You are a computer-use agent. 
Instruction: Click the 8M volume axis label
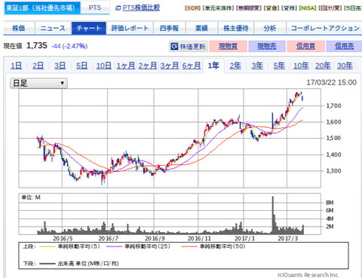tap(330, 203)
